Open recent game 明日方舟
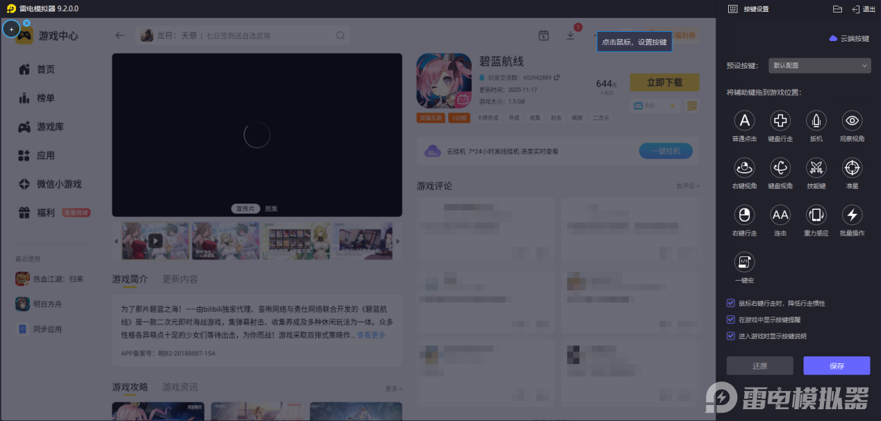Screen dimensions: 881x421 39,304
